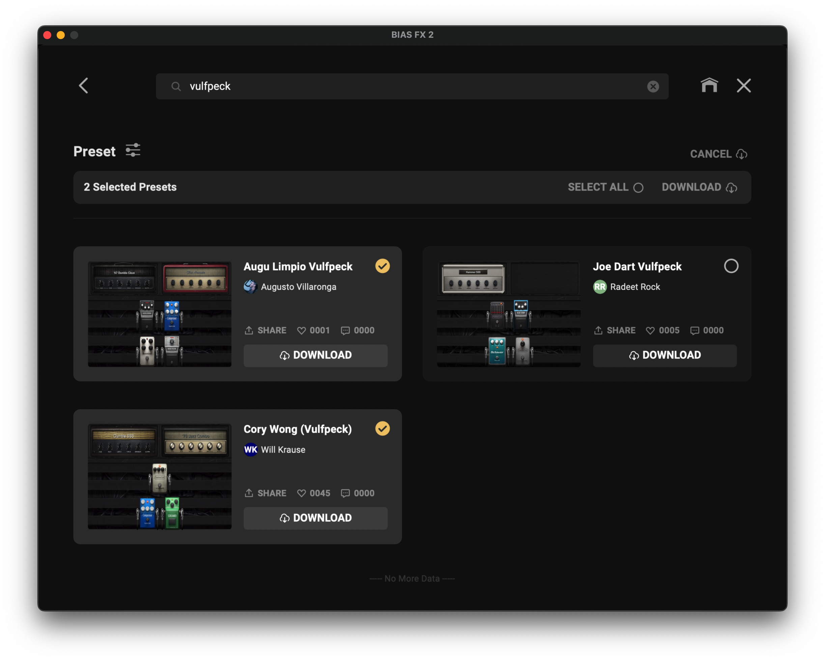Toggle the Select All radio circle
This screenshot has width=825, height=661.
638,188
